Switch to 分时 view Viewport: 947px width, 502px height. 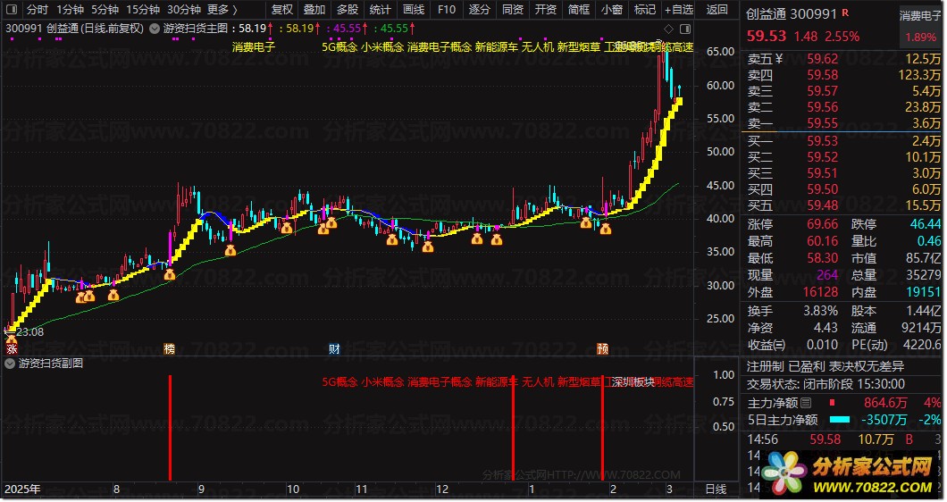tap(37, 10)
